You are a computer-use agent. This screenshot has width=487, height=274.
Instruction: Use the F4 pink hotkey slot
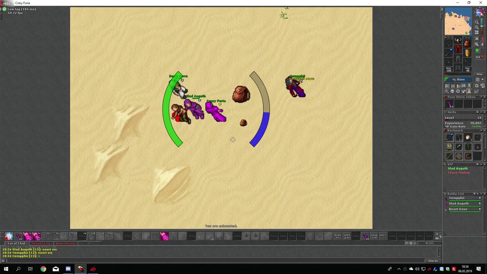coord(37,237)
